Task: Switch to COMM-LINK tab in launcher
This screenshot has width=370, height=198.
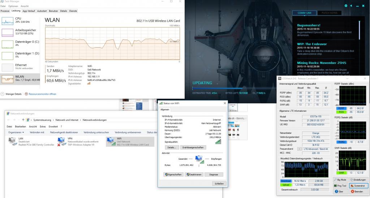Action: (x=304, y=13)
